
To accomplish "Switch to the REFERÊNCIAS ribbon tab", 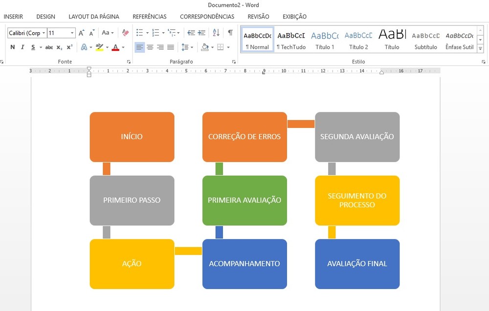I will (x=150, y=16).
